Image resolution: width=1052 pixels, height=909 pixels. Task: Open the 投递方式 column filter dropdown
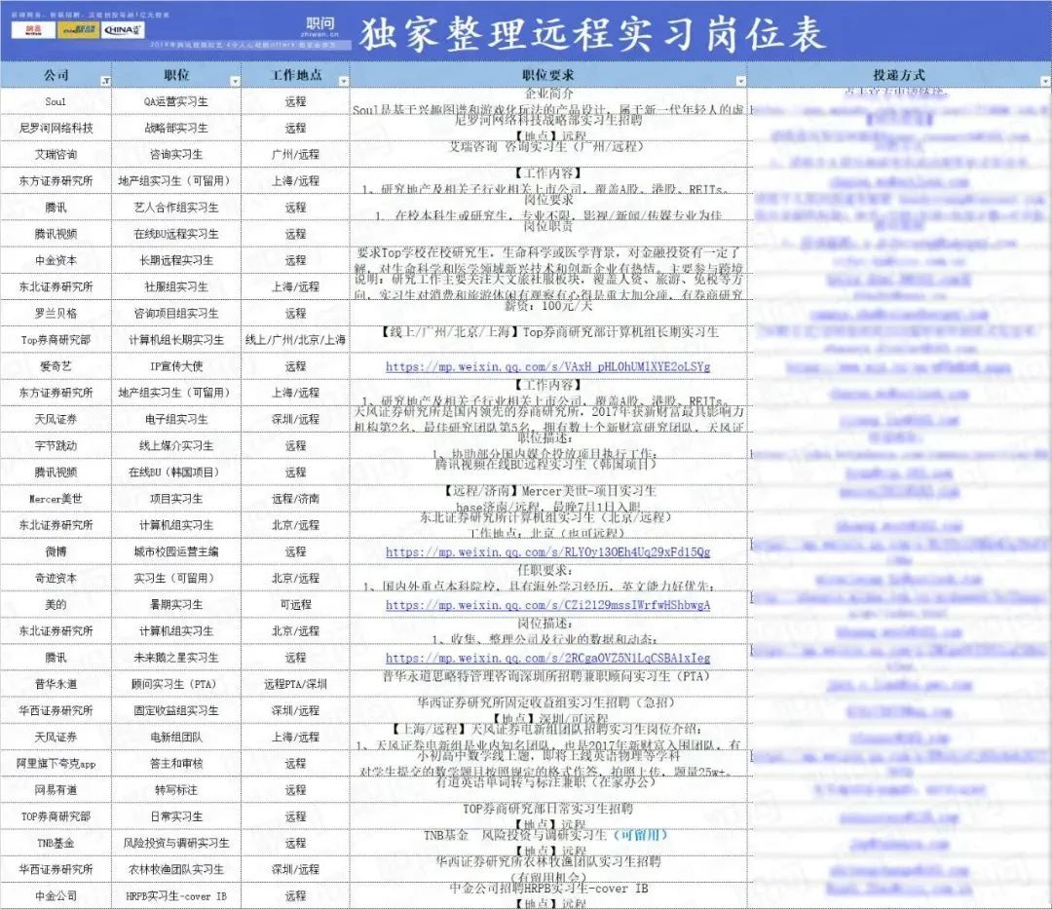pos(1045,81)
